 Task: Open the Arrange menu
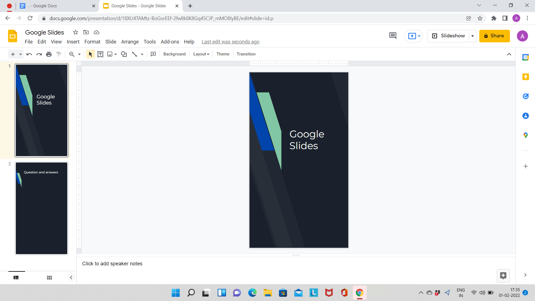(130, 42)
